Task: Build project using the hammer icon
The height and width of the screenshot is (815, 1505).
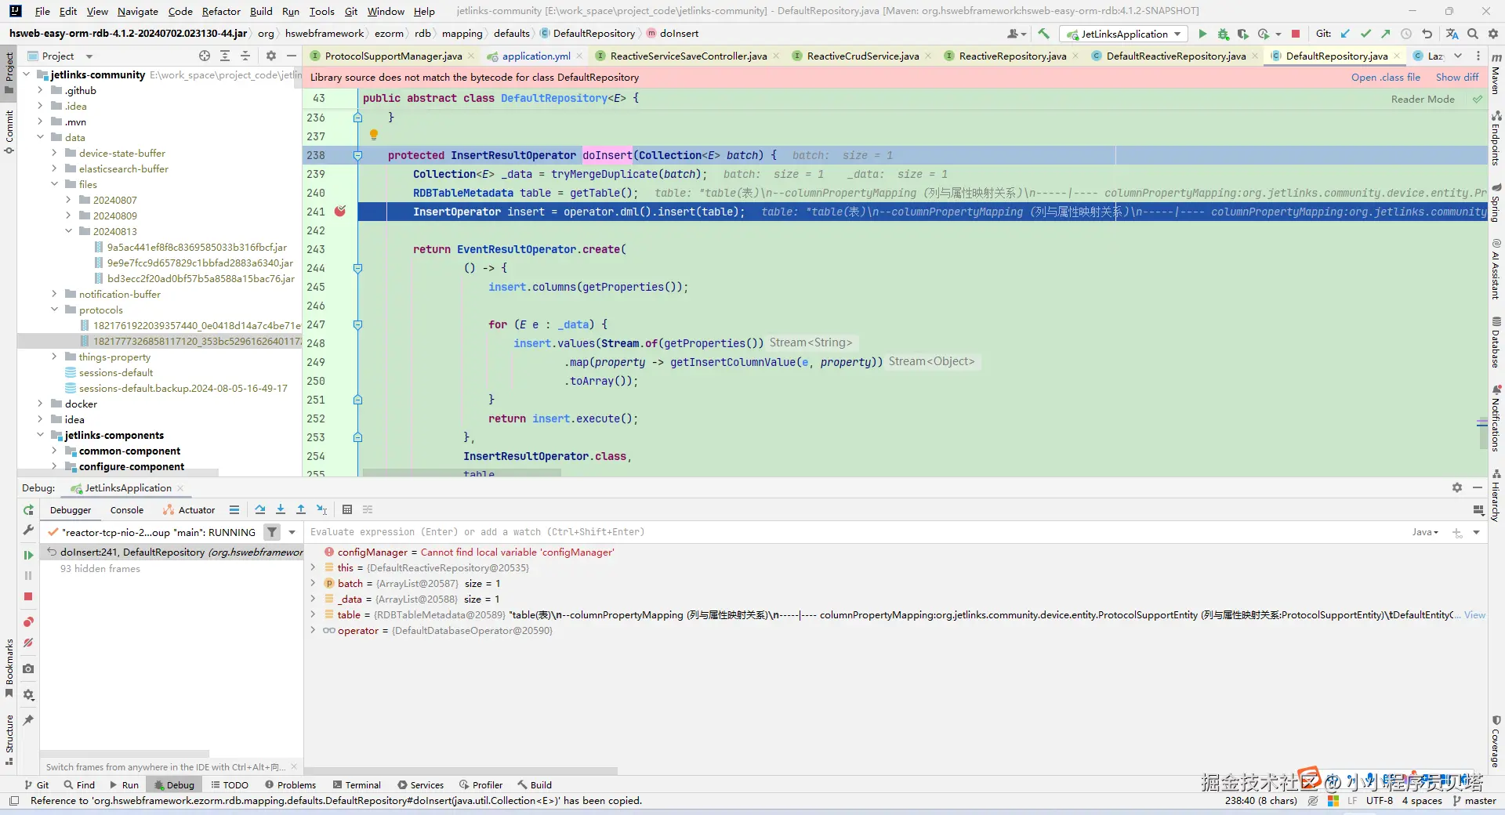Action: click(x=1043, y=34)
